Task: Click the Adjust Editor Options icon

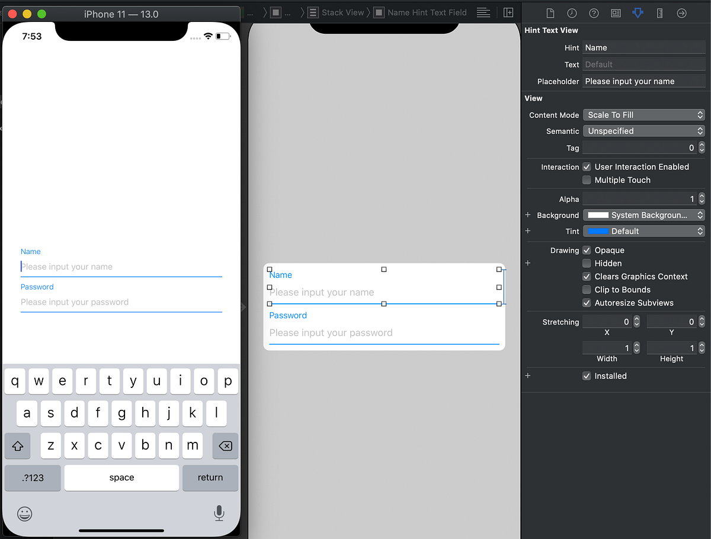Action: click(483, 12)
